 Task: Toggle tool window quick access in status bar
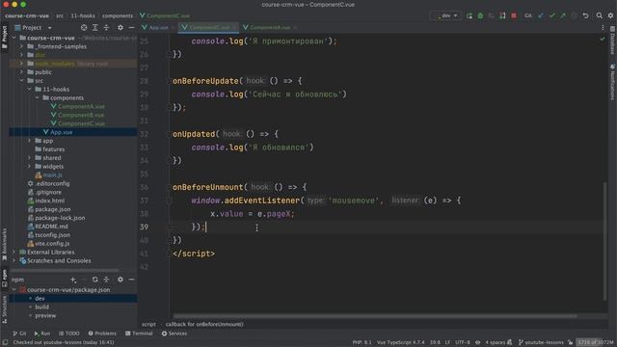[5, 342]
